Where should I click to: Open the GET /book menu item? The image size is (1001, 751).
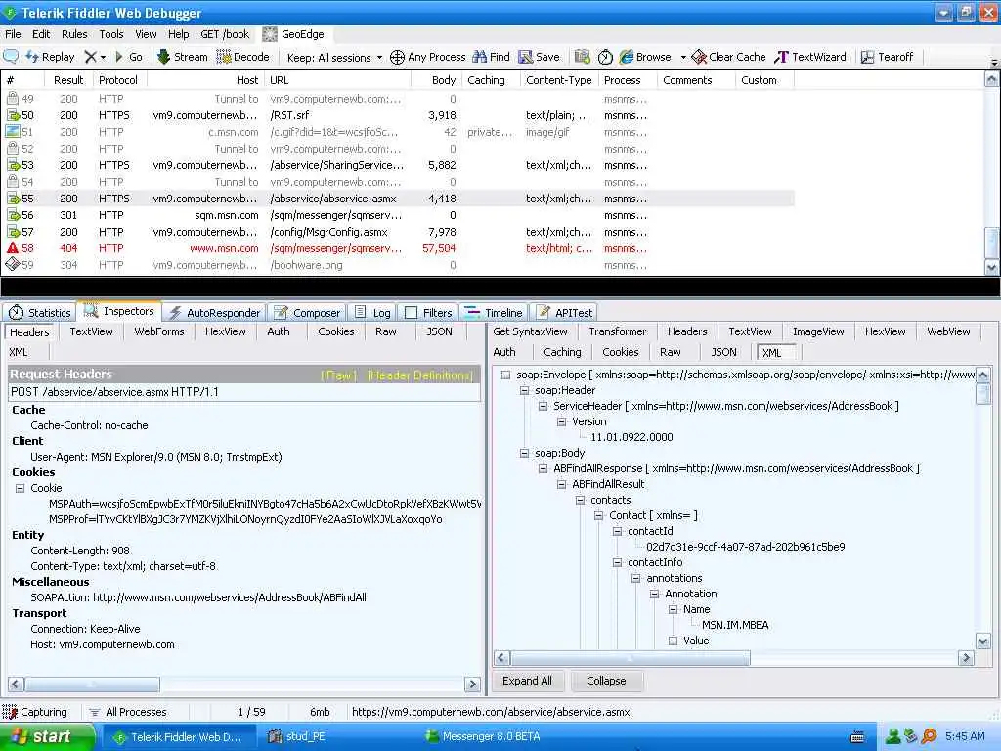[x=225, y=34]
